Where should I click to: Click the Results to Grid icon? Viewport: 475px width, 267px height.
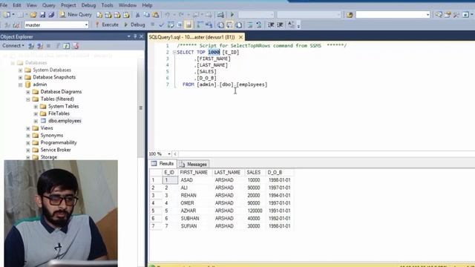click(x=229, y=24)
